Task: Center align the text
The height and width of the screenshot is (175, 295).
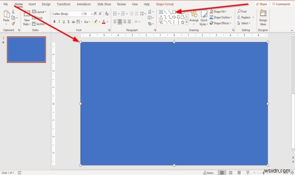Action: pyautogui.click(x=120, y=22)
